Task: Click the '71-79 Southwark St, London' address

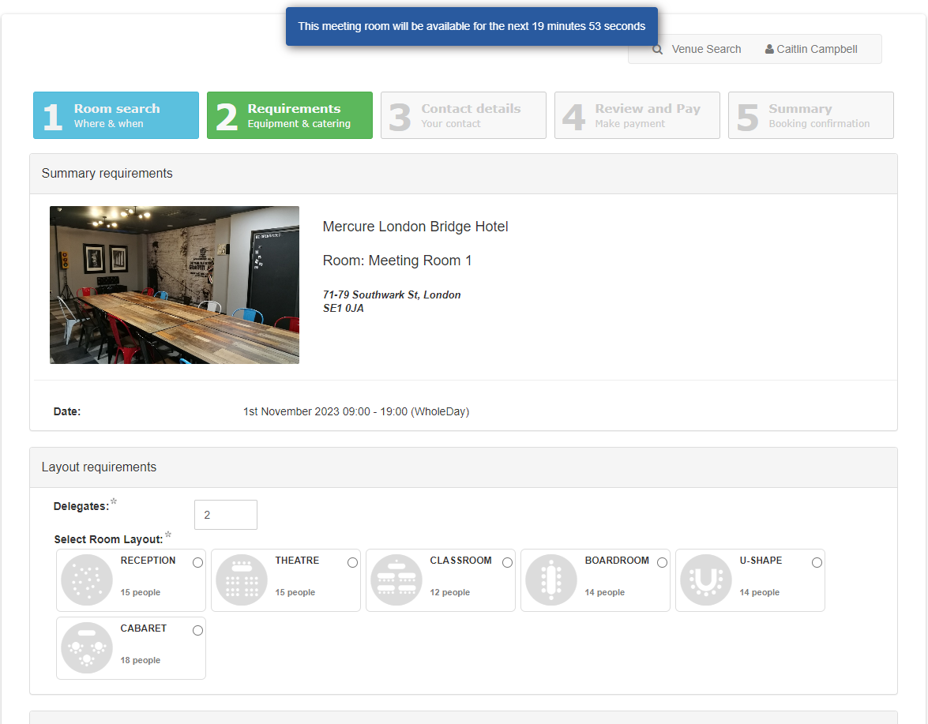Action: pyautogui.click(x=392, y=294)
